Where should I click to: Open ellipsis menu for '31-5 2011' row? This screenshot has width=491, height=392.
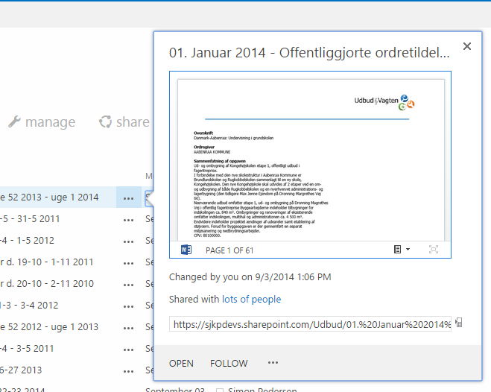(x=129, y=220)
